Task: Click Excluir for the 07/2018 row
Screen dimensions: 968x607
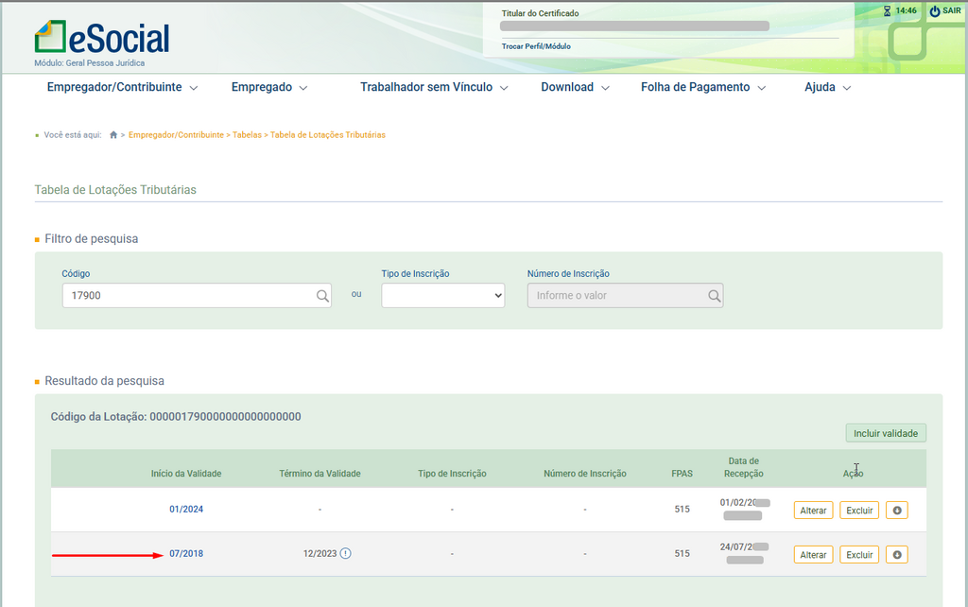Action: [859, 555]
